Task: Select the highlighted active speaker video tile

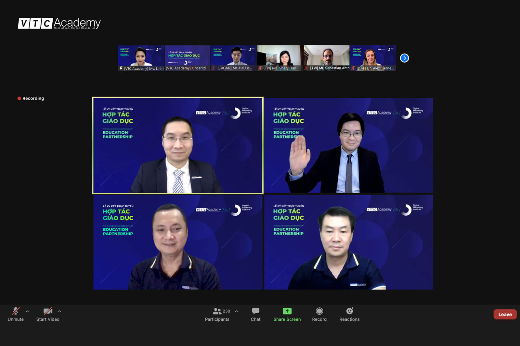Action: pyautogui.click(x=178, y=145)
